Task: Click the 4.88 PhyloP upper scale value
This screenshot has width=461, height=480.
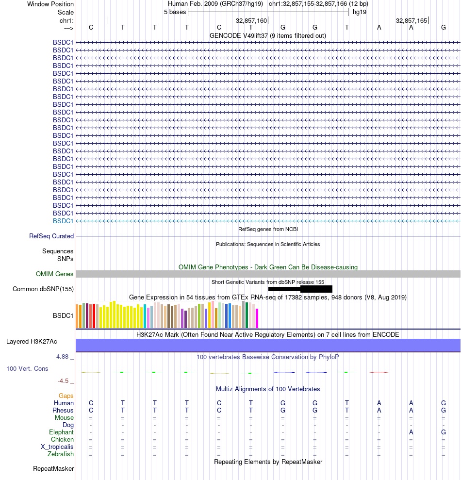Action: click(63, 357)
